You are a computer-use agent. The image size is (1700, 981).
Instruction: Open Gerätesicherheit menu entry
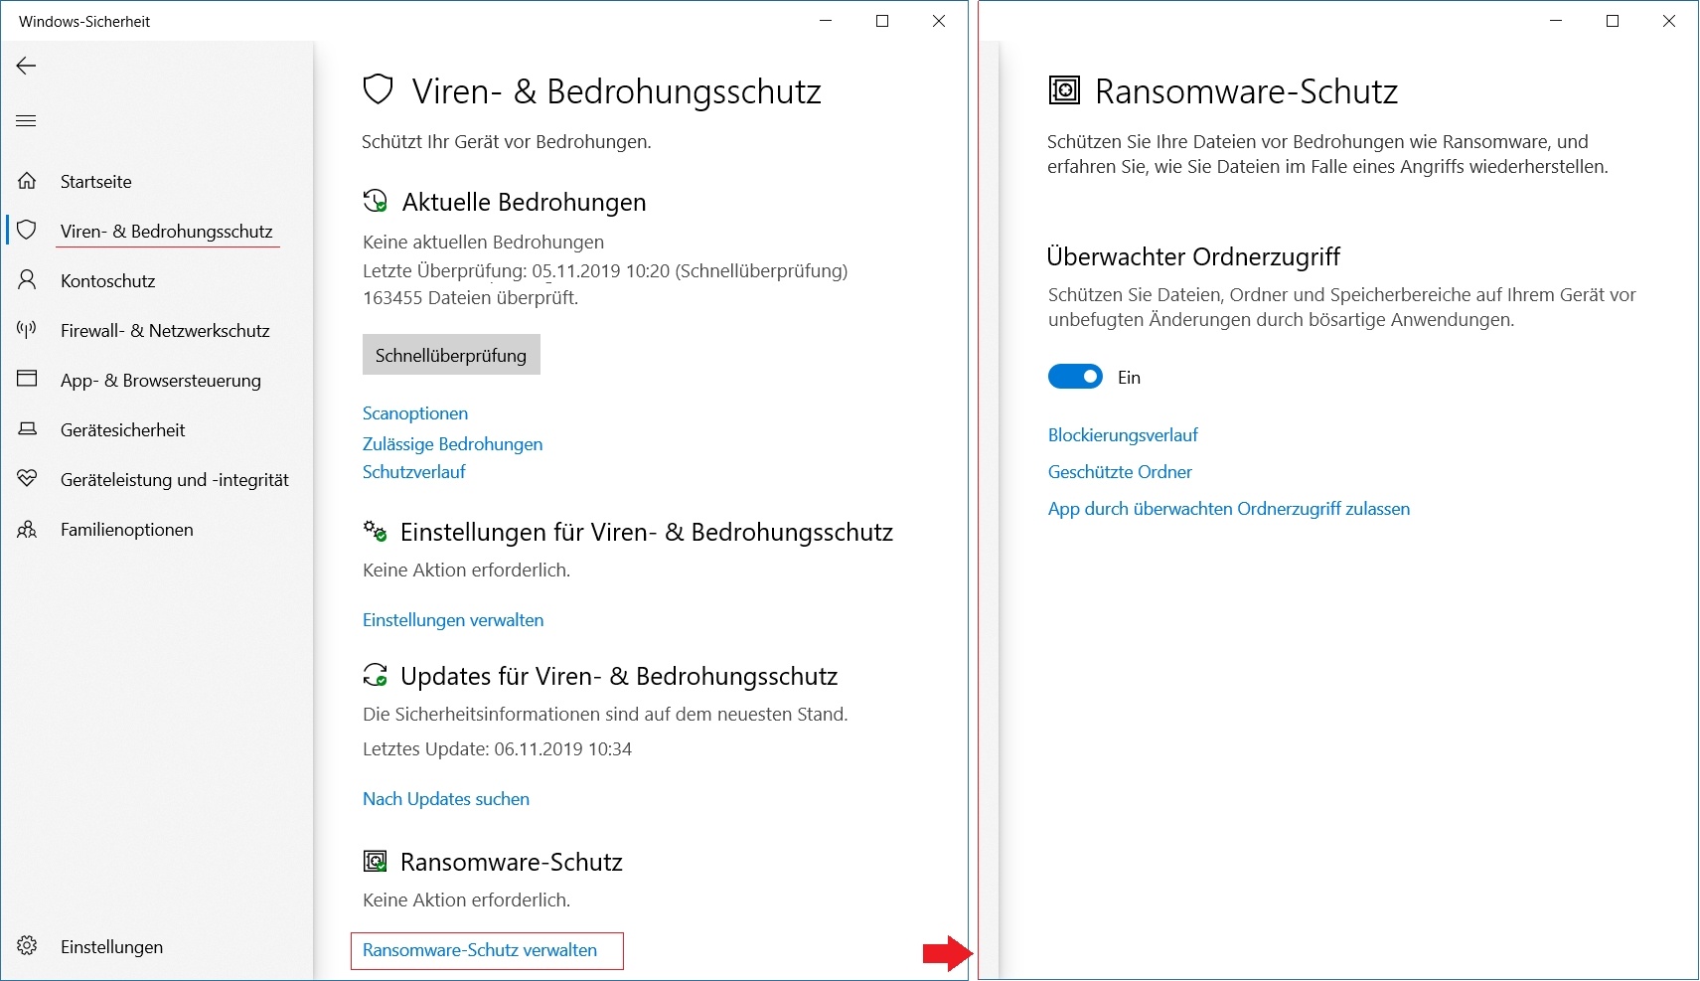click(x=122, y=430)
